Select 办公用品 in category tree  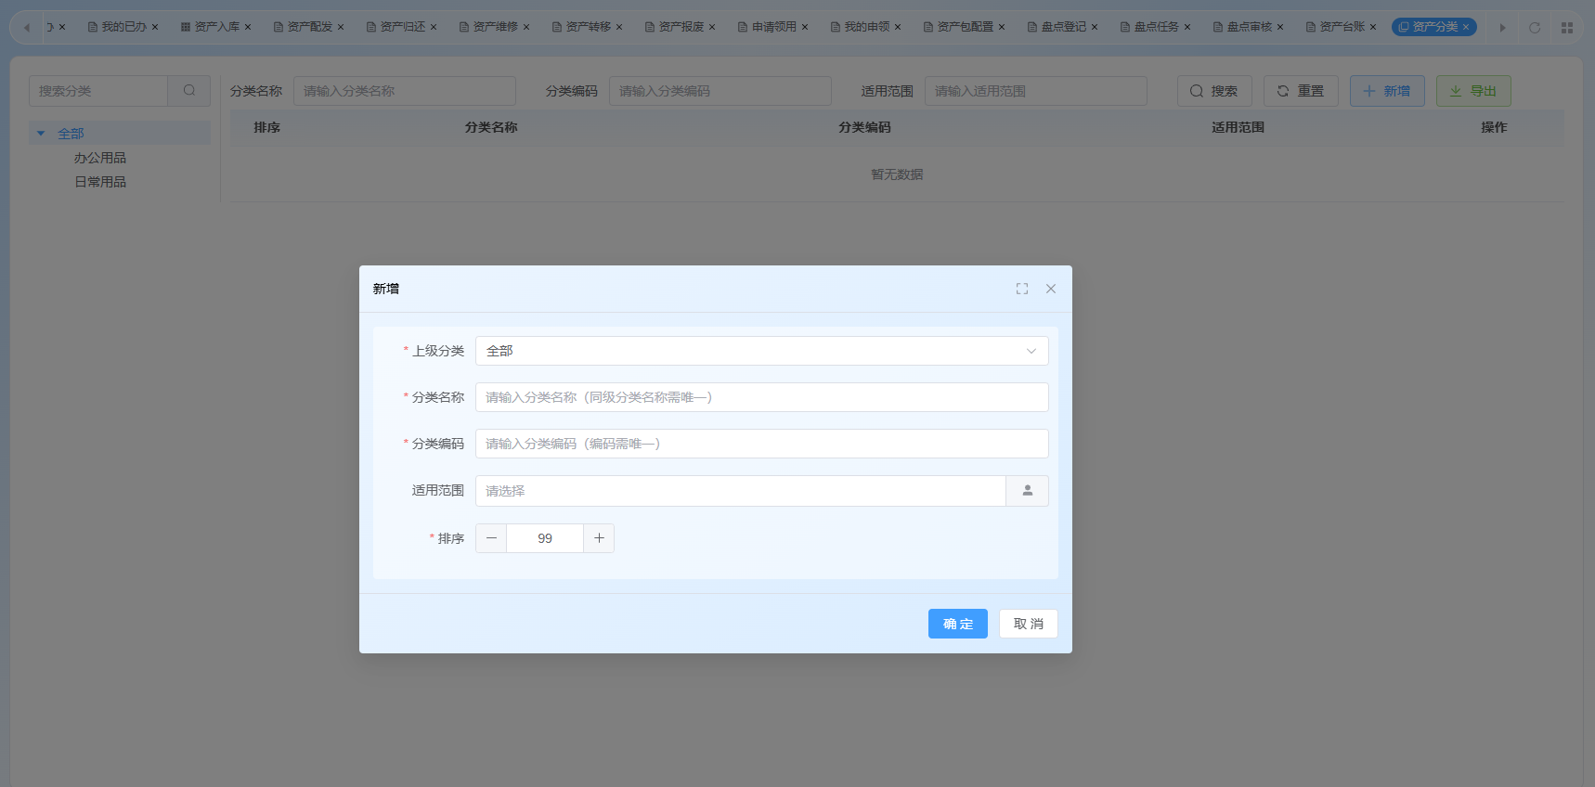(100, 158)
